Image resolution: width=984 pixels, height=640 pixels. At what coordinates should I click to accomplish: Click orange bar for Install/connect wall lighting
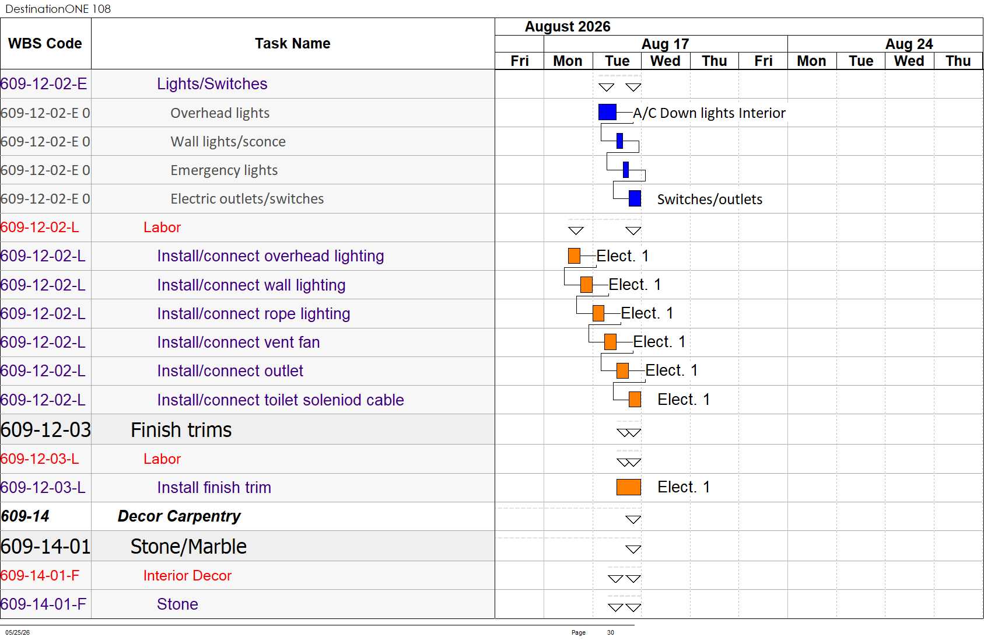tap(587, 284)
